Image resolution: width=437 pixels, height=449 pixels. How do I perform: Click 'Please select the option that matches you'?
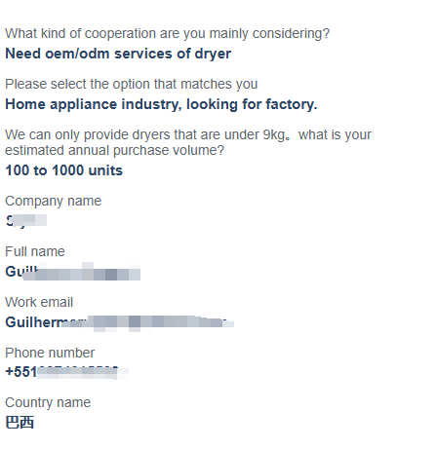point(132,85)
